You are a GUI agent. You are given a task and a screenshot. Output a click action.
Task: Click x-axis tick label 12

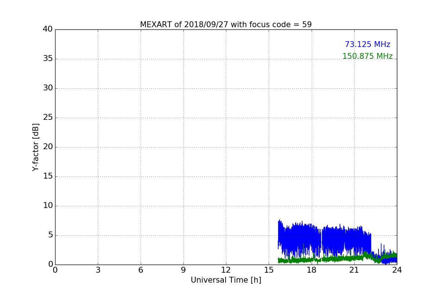point(226,270)
